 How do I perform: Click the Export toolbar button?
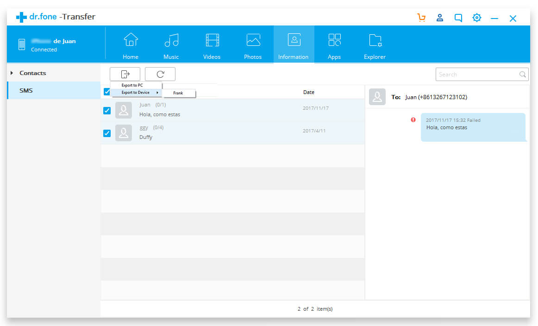[x=125, y=74]
